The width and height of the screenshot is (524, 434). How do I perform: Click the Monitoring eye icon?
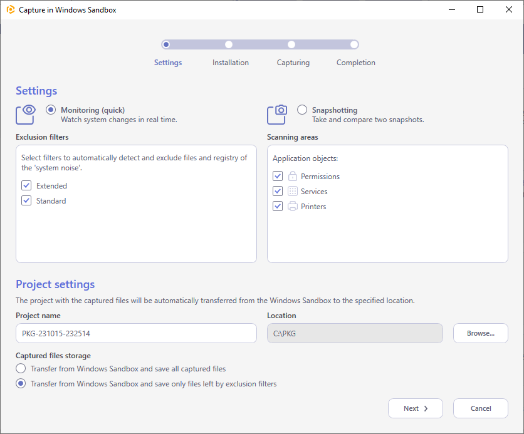coord(26,115)
